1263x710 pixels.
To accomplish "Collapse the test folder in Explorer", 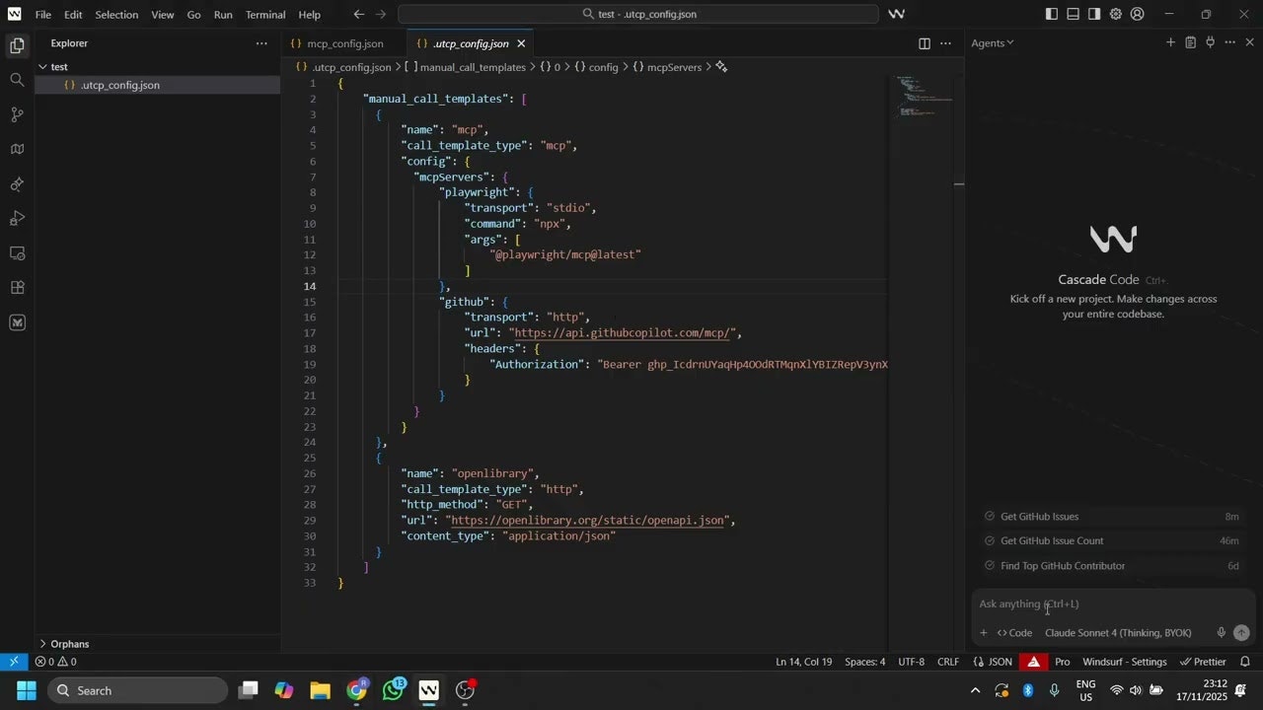I will (x=59, y=67).
